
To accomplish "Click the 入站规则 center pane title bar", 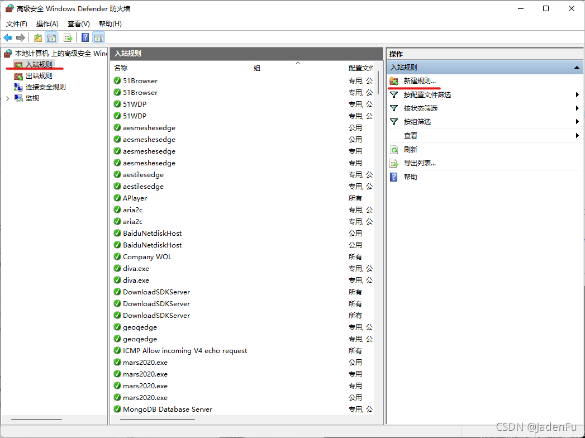I will tap(246, 53).
